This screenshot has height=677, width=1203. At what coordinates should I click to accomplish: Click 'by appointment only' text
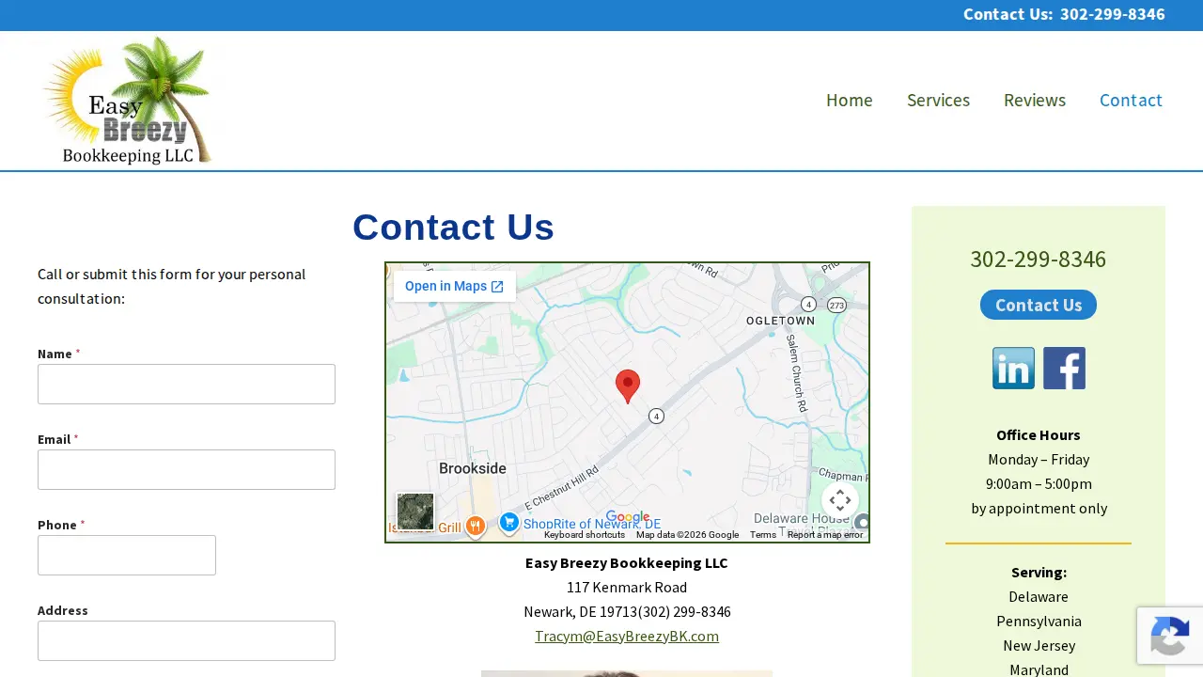tap(1039, 508)
